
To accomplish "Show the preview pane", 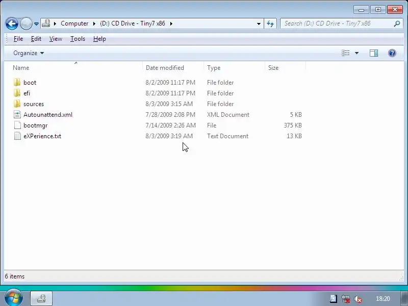I will [x=374, y=53].
